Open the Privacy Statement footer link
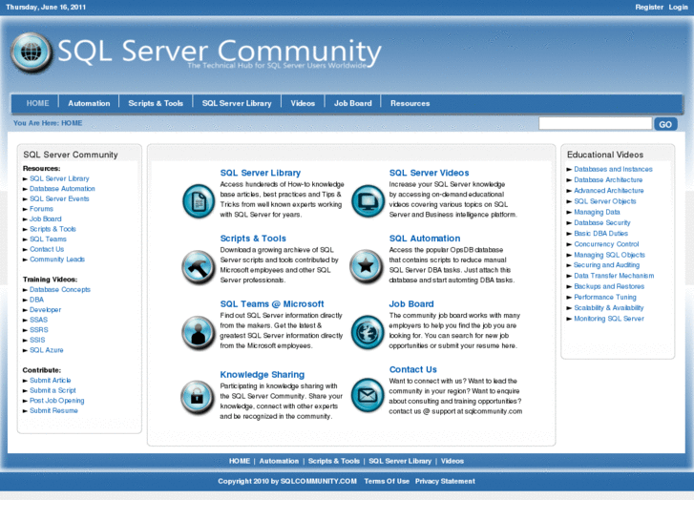The width and height of the screenshot is (694, 520). (445, 482)
